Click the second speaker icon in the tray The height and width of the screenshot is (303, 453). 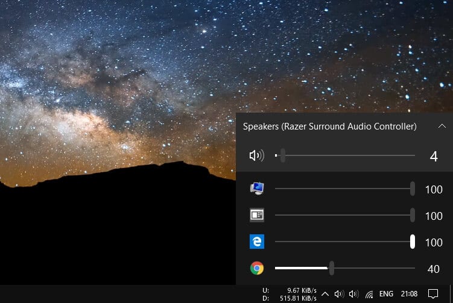tap(354, 294)
